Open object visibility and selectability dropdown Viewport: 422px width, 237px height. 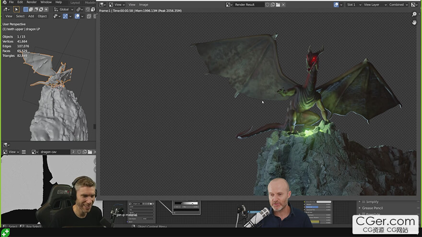57,16
